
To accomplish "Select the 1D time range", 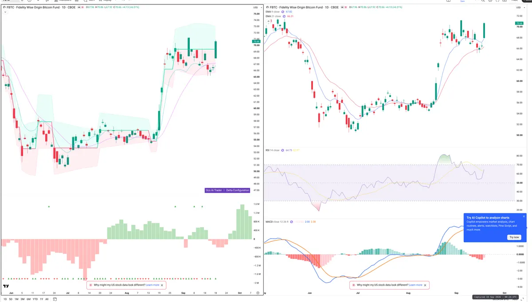I will point(5,299).
